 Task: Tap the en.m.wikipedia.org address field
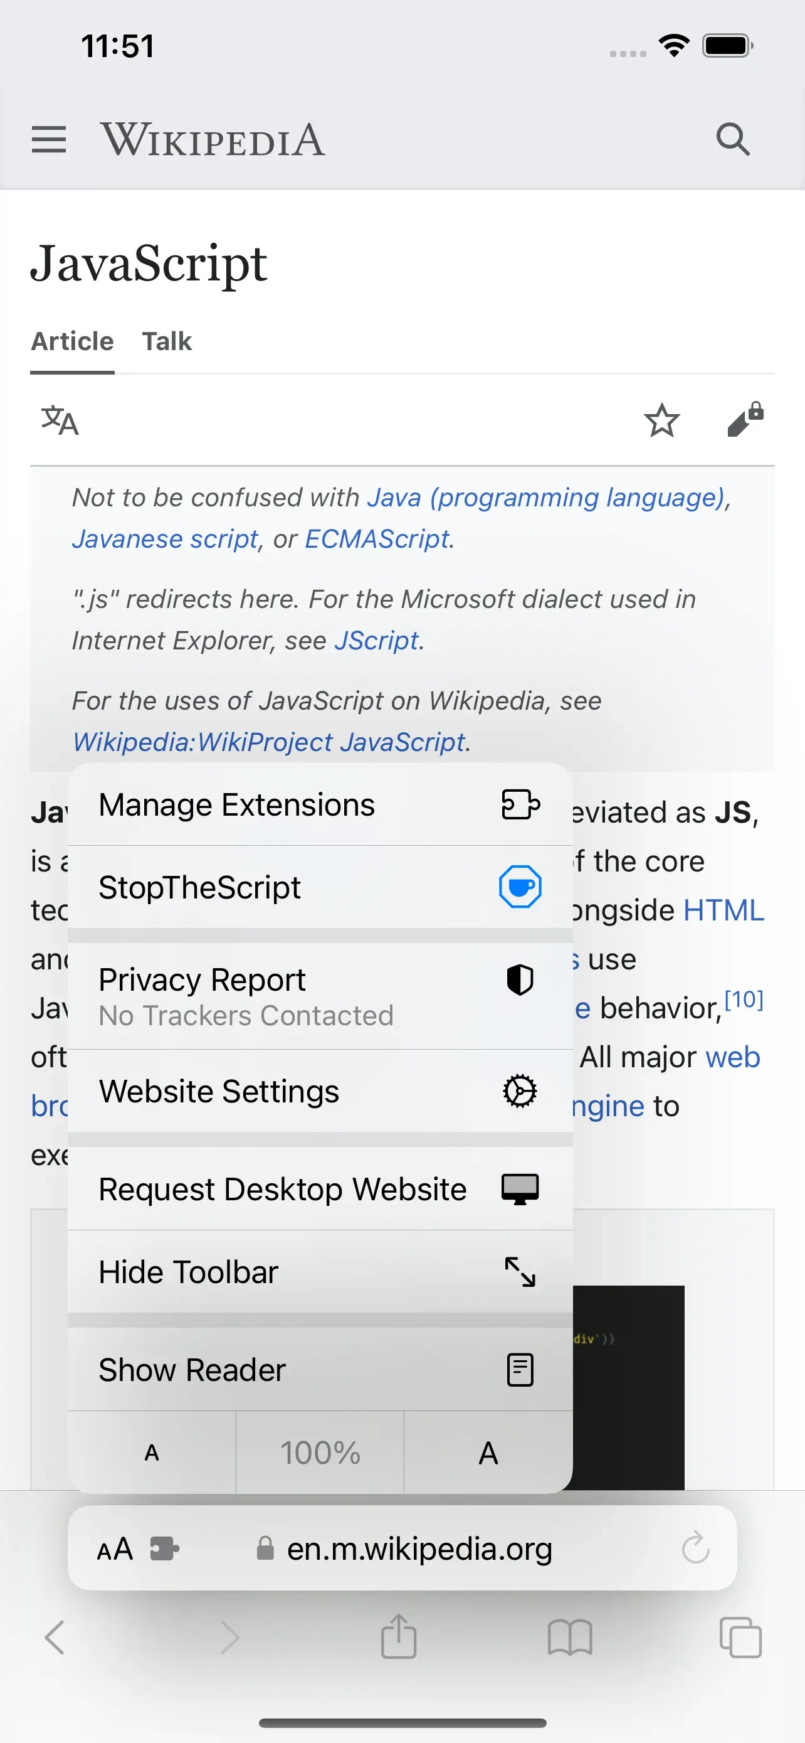402,1548
